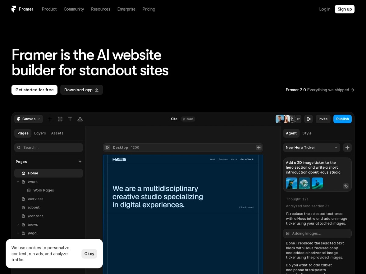Switch to the Style tab
Viewport: 366px width, 274px height.
pyautogui.click(x=307, y=133)
